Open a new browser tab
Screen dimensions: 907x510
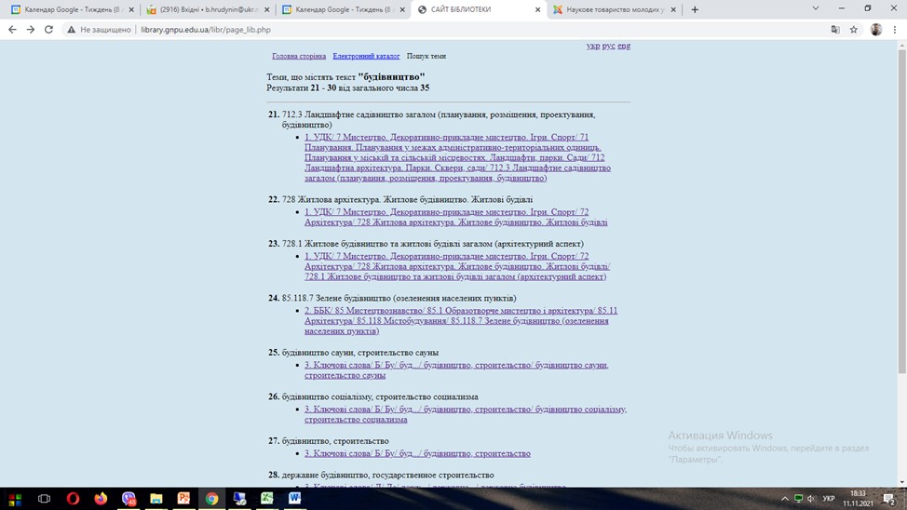[695, 9]
